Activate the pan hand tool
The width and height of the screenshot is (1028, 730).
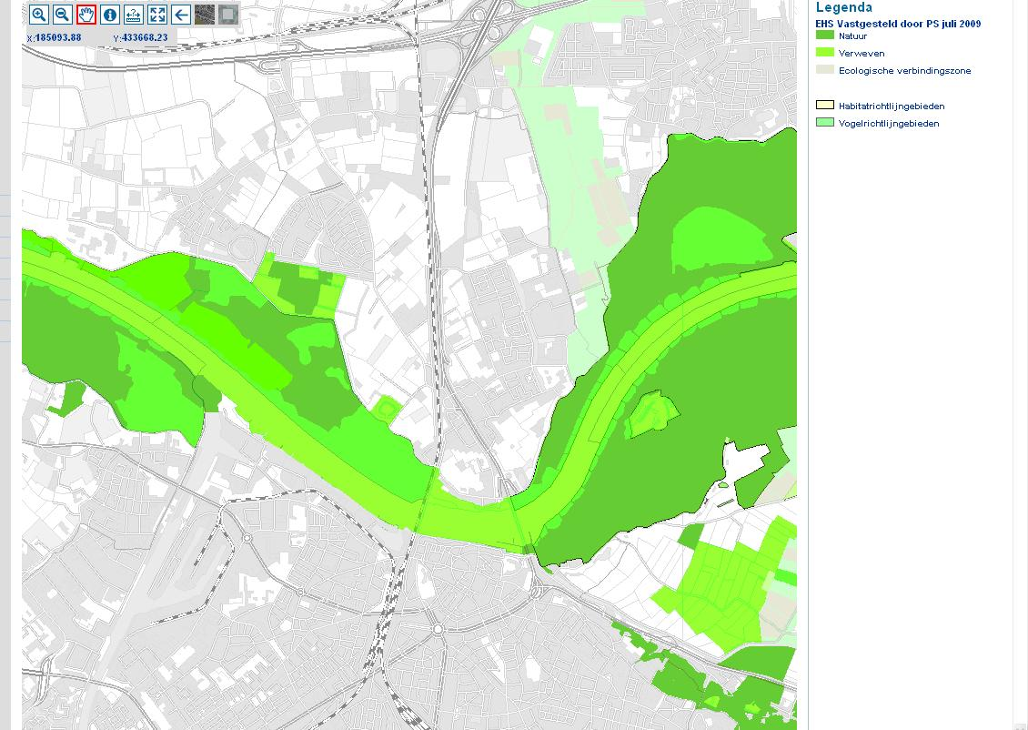(86, 15)
